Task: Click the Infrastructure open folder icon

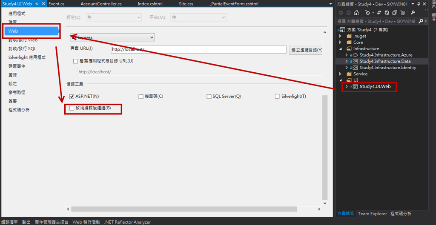Action: tap(349, 48)
